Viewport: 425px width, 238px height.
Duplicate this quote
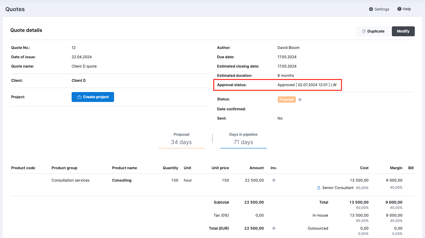373,31
